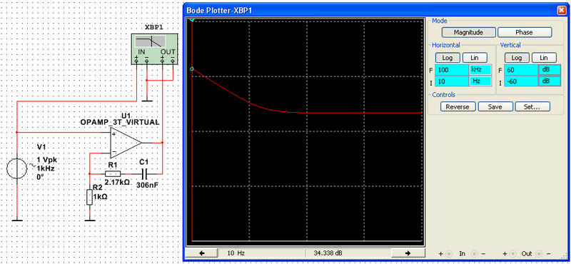Switch to Phase mode
Viewport: 571px width, 264px height.
pyautogui.click(x=525, y=32)
